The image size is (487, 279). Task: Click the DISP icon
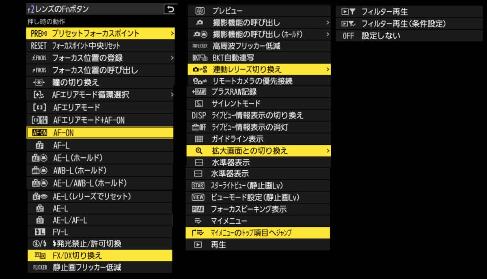(199, 116)
